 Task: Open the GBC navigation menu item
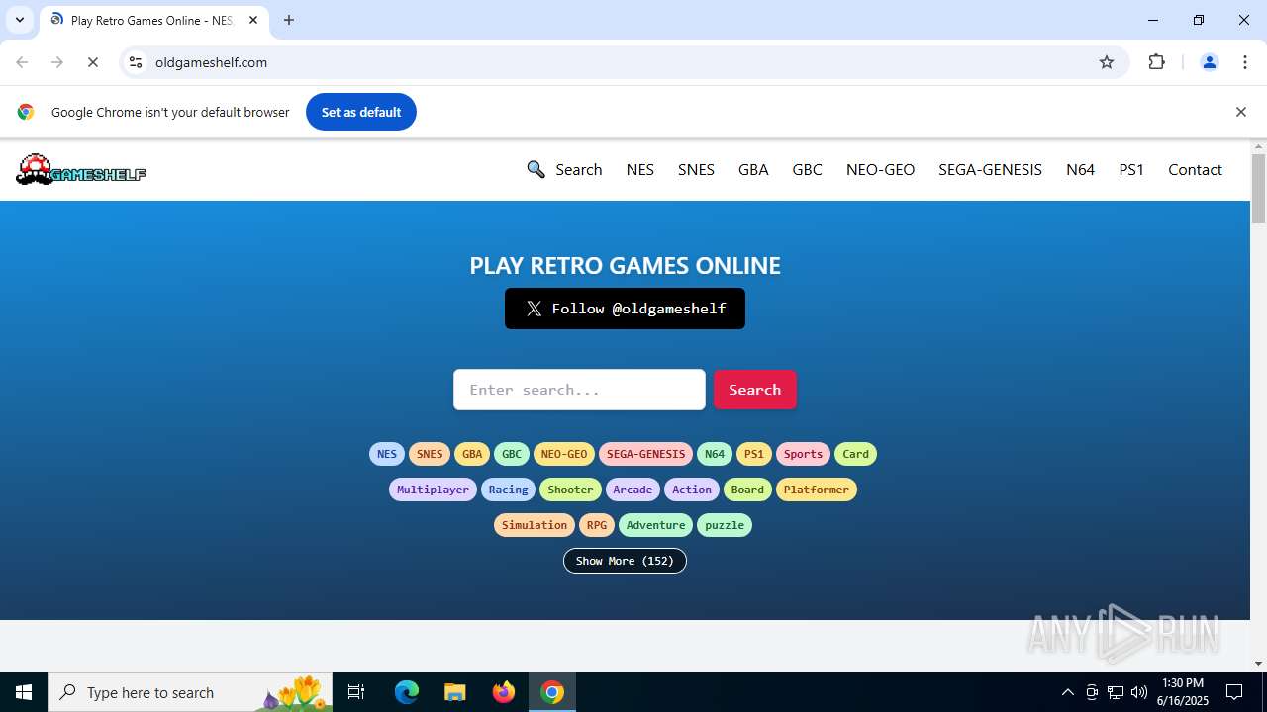[807, 169]
